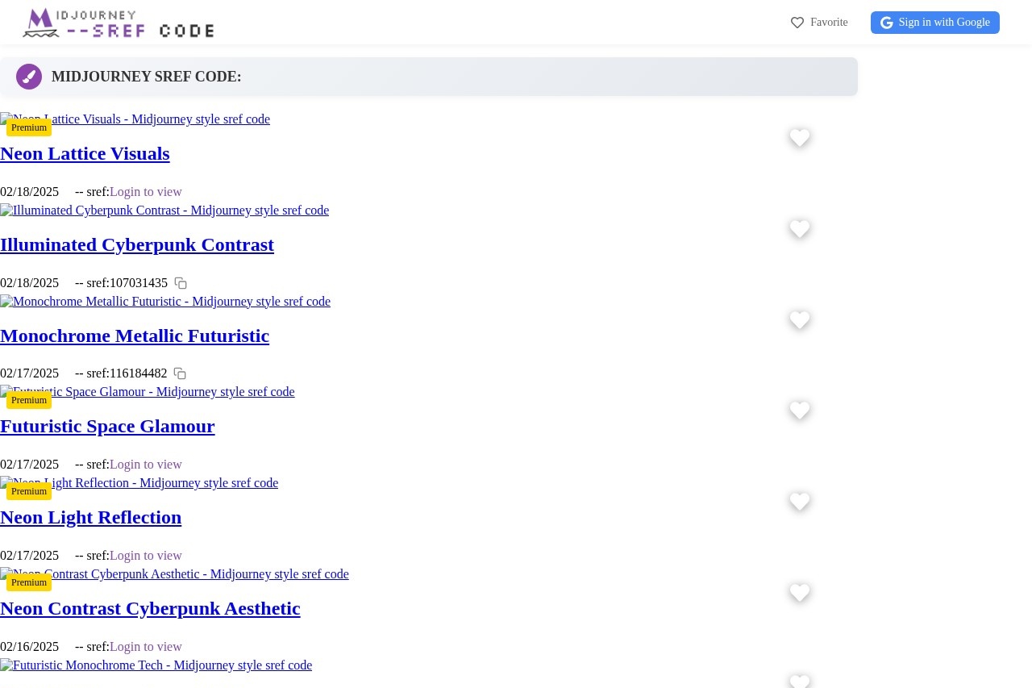Open the Neon Lattice Visuals title link
The height and width of the screenshot is (688, 1032).
(x=85, y=153)
